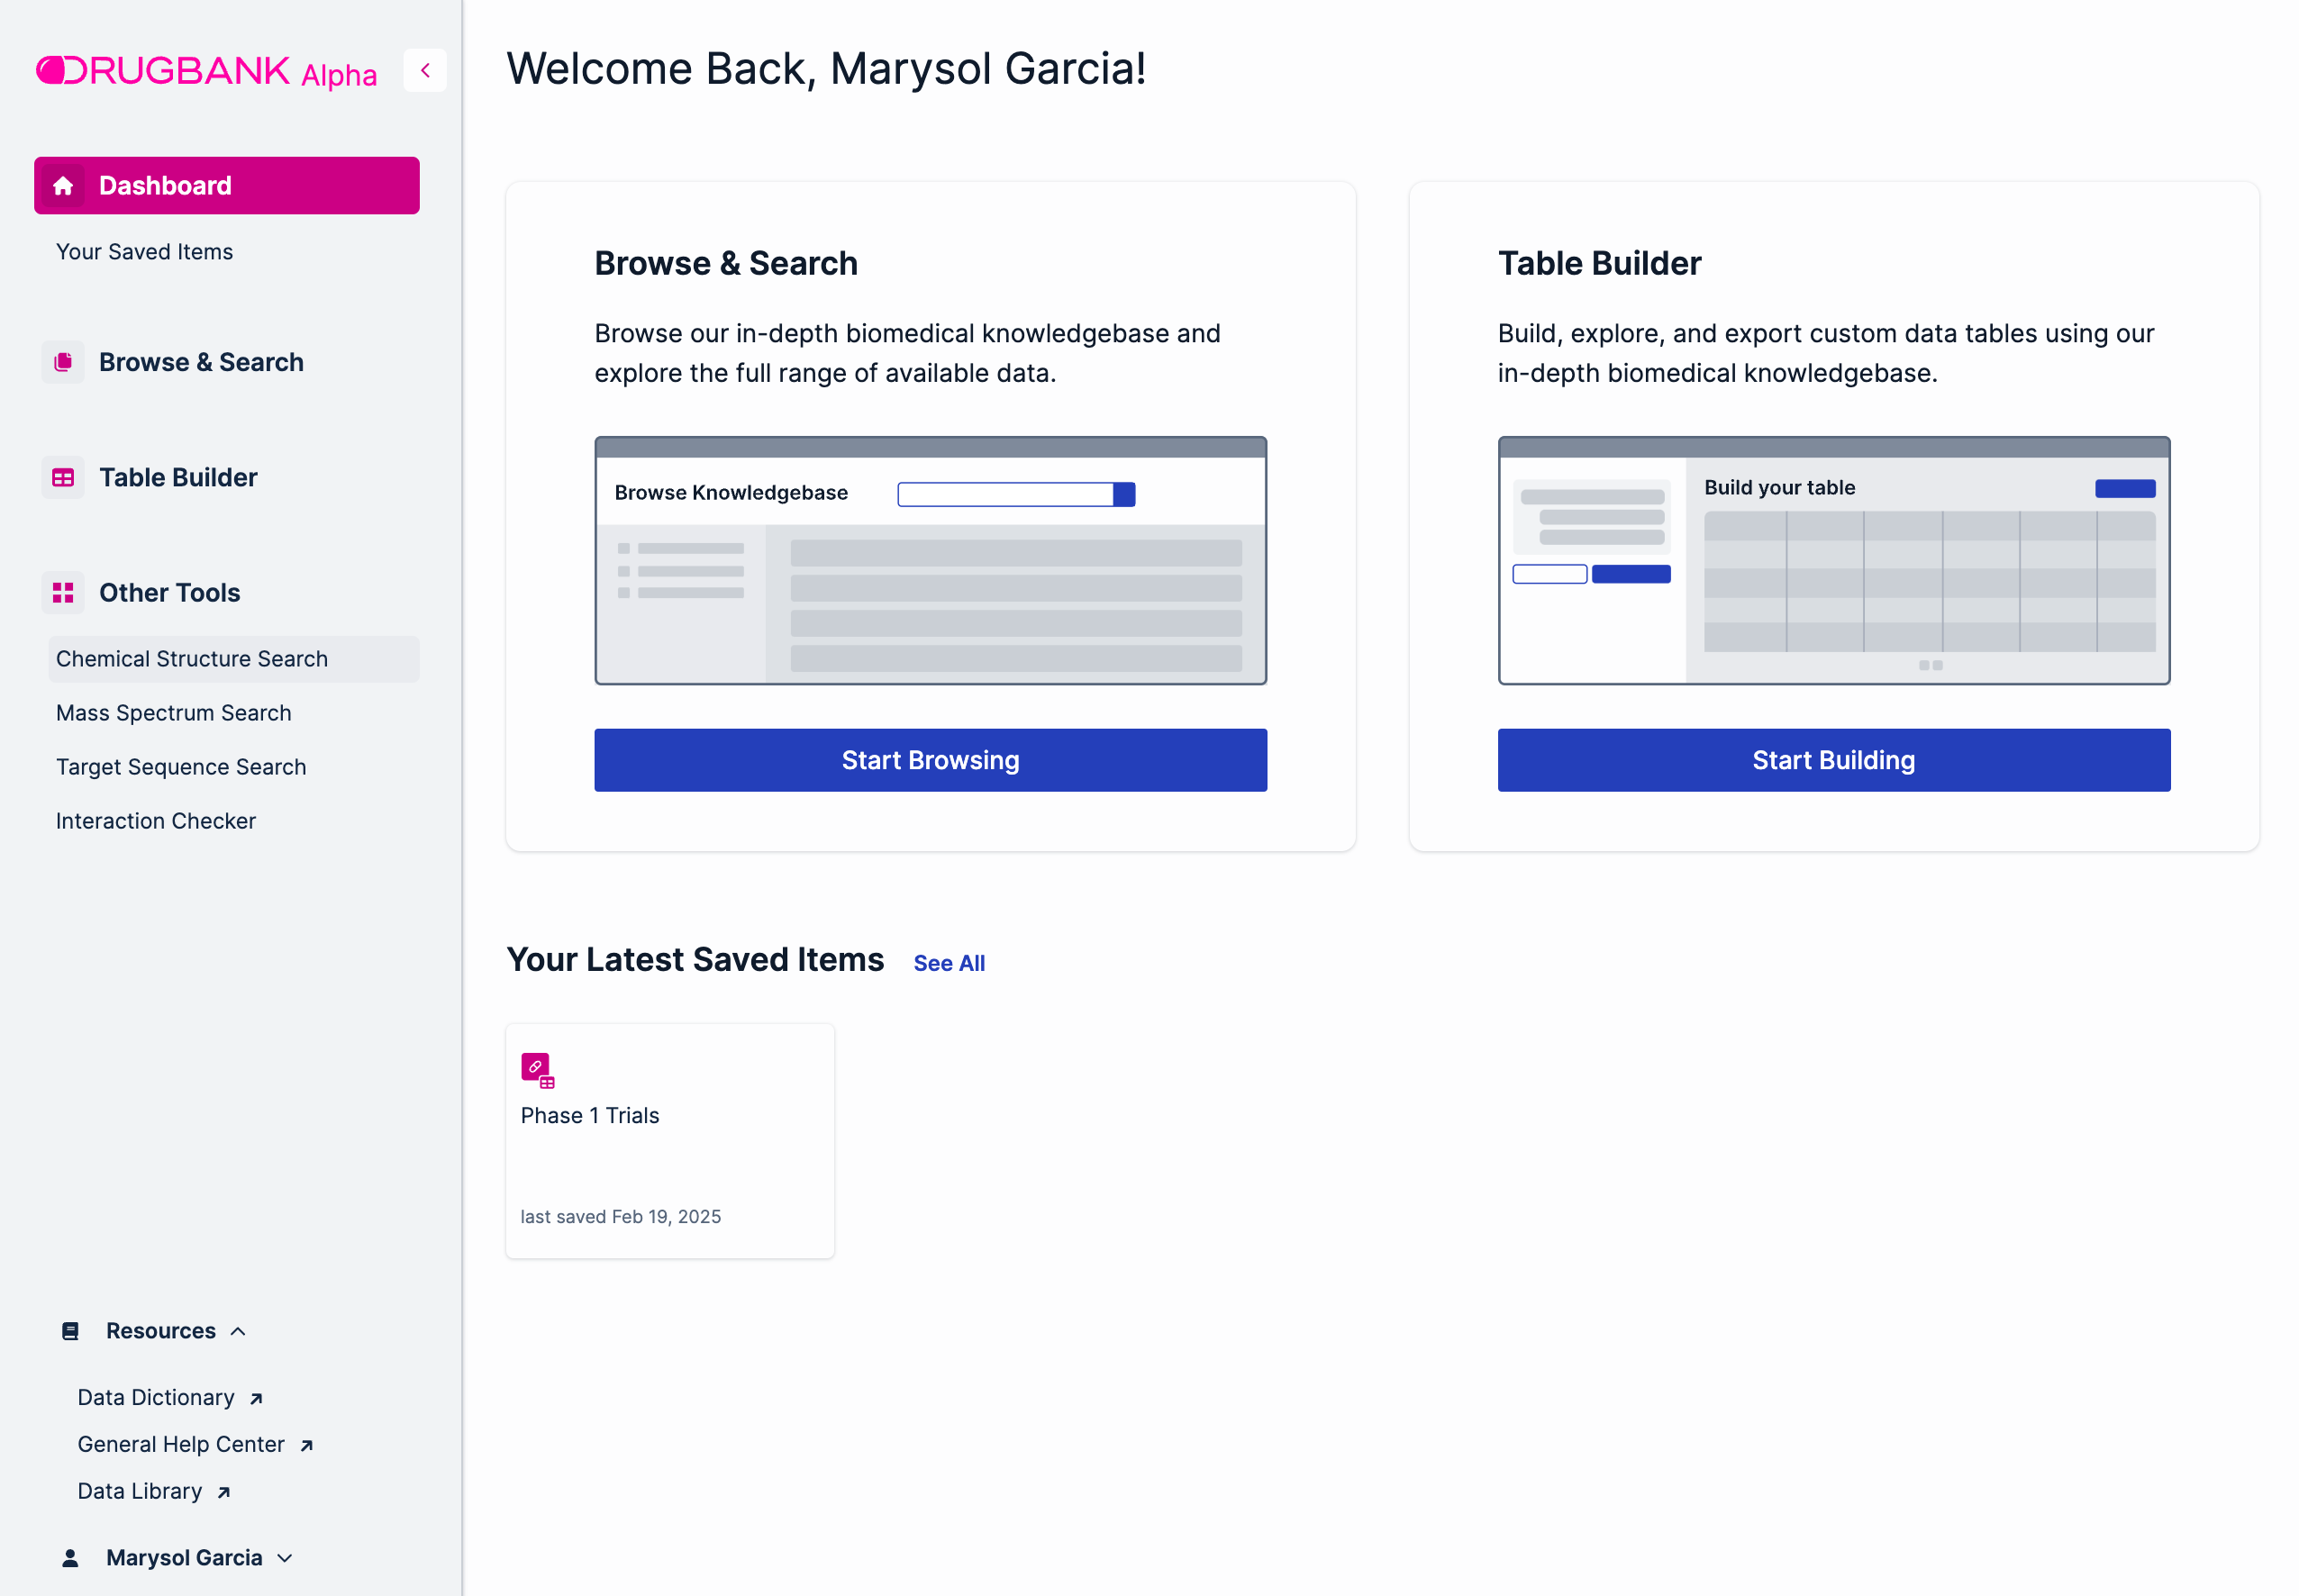Follow the See All saved items link
Image resolution: width=2299 pixels, height=1596 pixels.
[x=949, y=963]
